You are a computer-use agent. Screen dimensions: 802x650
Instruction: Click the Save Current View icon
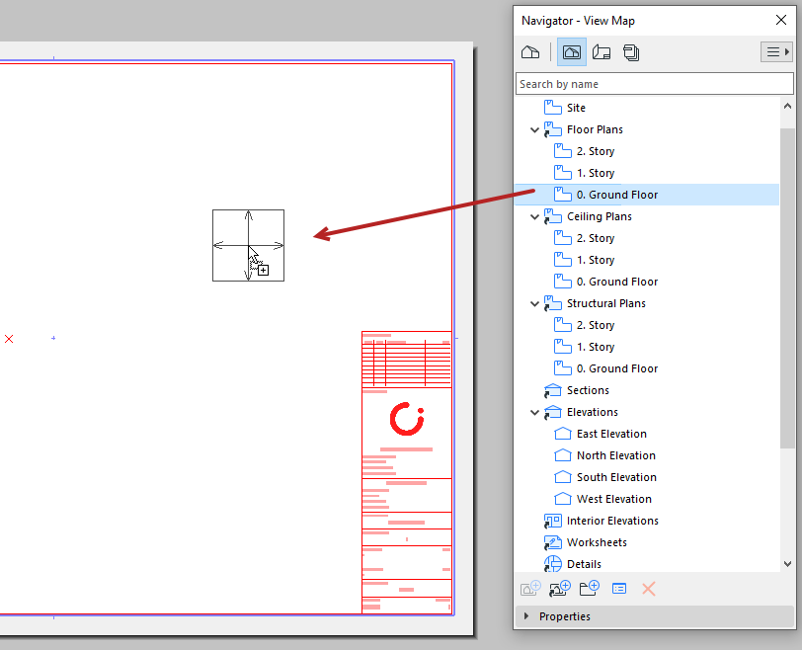530,589
